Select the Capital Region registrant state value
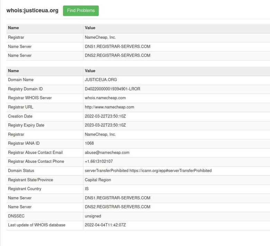This screenshot has width=270, height=246. (x=98, y=180)
